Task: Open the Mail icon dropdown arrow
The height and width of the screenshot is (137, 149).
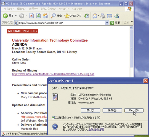Action: tap(98, 16)
